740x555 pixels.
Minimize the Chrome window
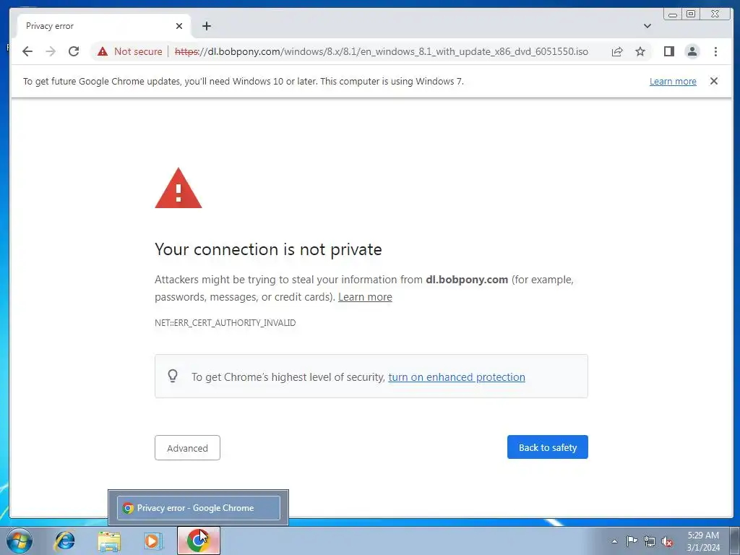point(673,14)
